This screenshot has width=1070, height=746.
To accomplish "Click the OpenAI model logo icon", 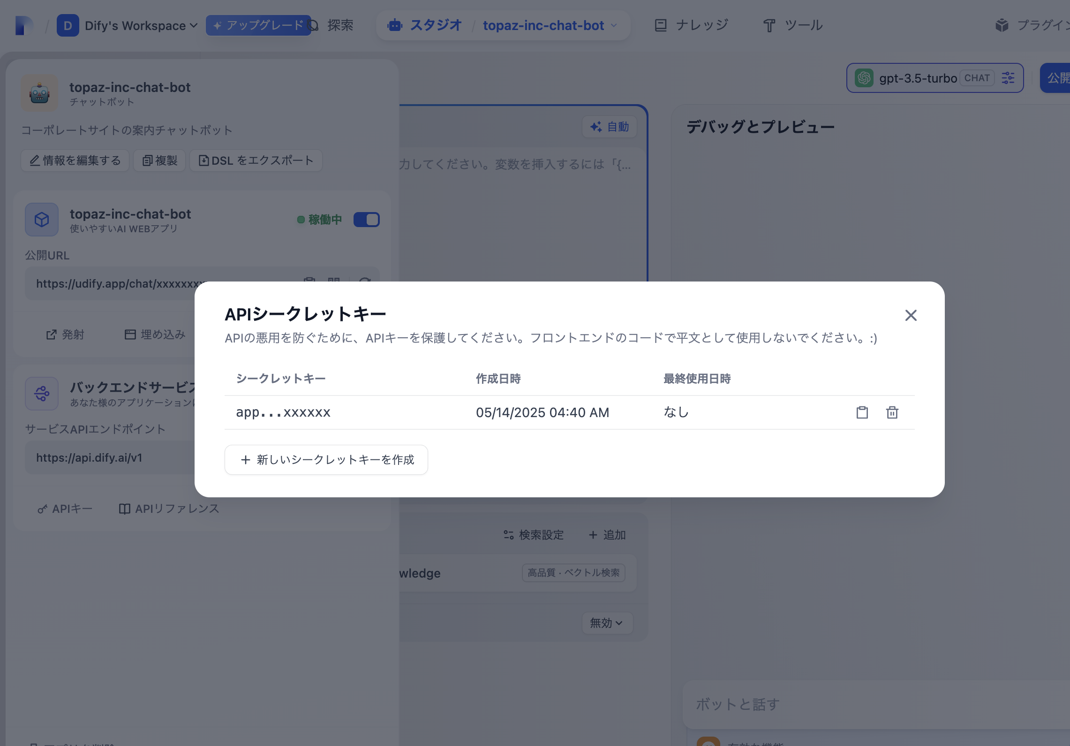I will click(x=864, y=78).
